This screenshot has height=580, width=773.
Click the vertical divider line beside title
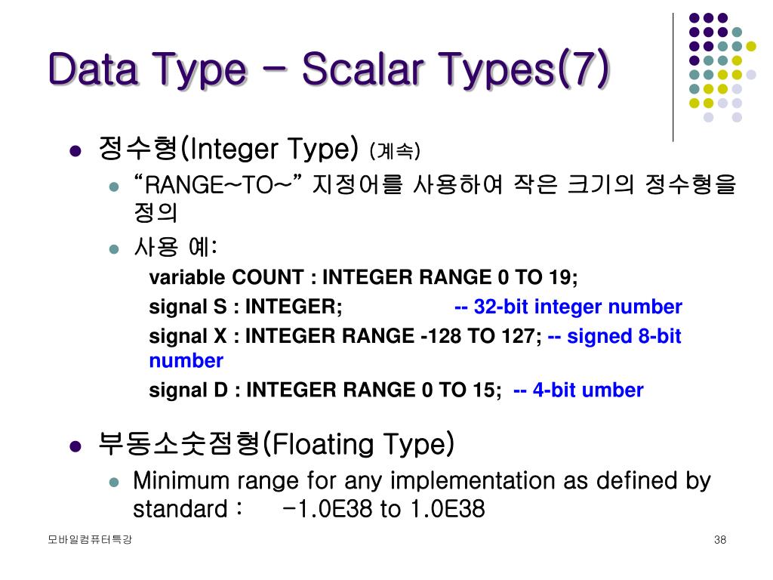click(x=673, y=78)
